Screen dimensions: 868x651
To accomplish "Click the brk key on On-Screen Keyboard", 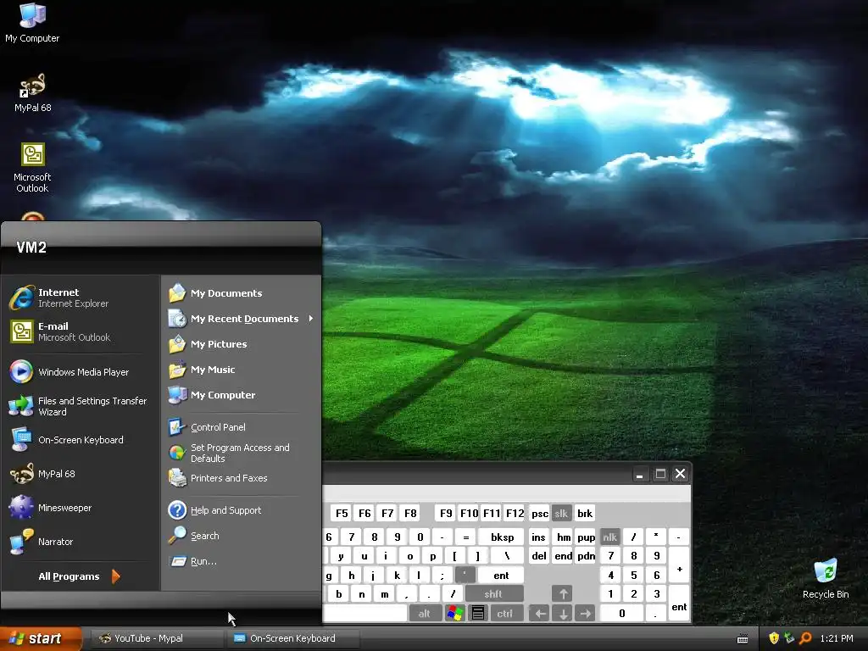I will pos(585,514).
